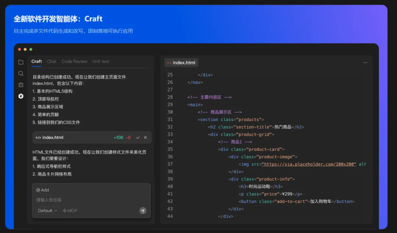Open the Code Review tab

[75, 61]
